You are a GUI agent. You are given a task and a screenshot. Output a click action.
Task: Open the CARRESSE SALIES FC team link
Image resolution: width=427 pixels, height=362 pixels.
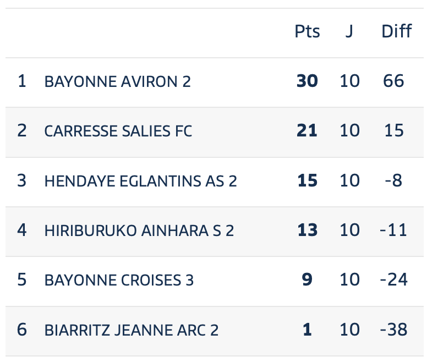[118, 131]
